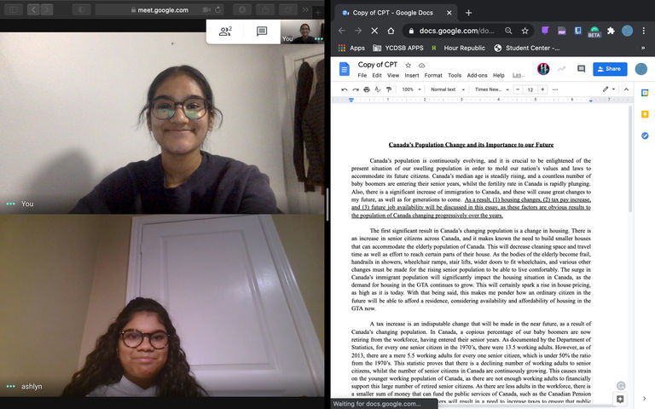
Task: Print the document
Action: (367, 89)
